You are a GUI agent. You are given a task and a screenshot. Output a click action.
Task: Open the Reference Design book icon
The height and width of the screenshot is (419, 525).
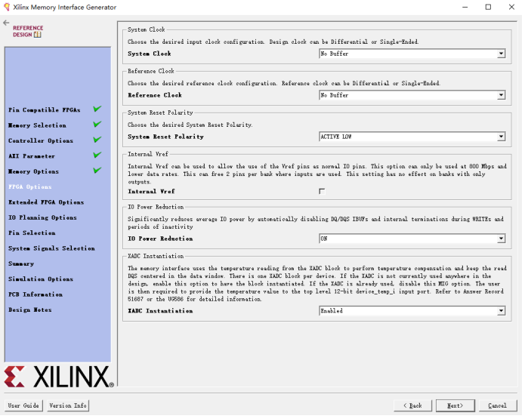tap(38, 35)
